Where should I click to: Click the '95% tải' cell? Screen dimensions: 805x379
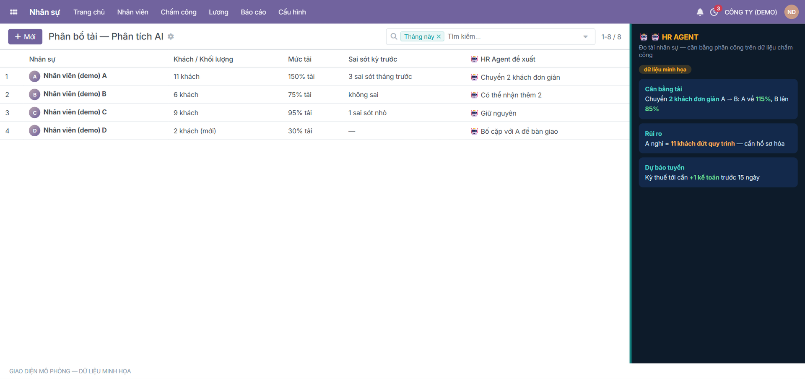[300, 113]
